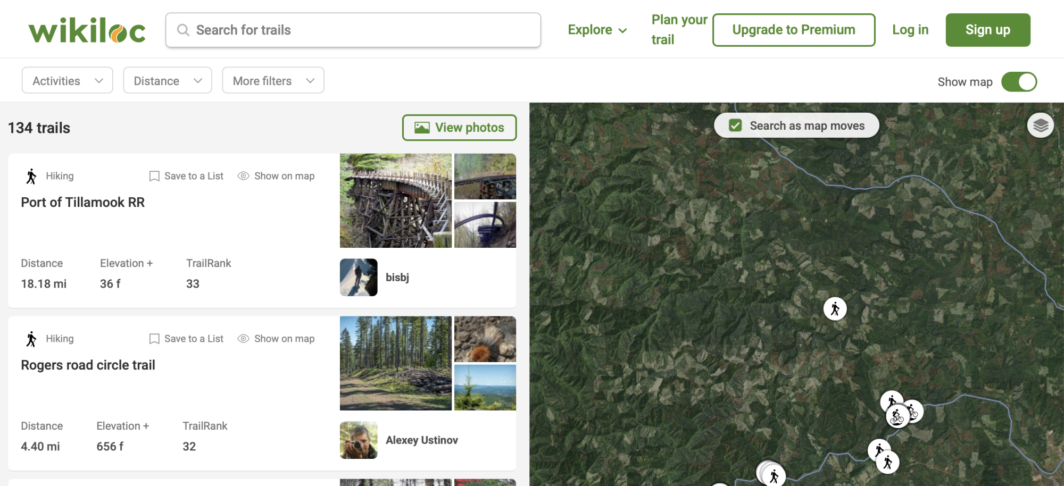Click the isolated hiker marker mid-map
This screenshot has height=486, width=1064.
[x=835, y=308]
